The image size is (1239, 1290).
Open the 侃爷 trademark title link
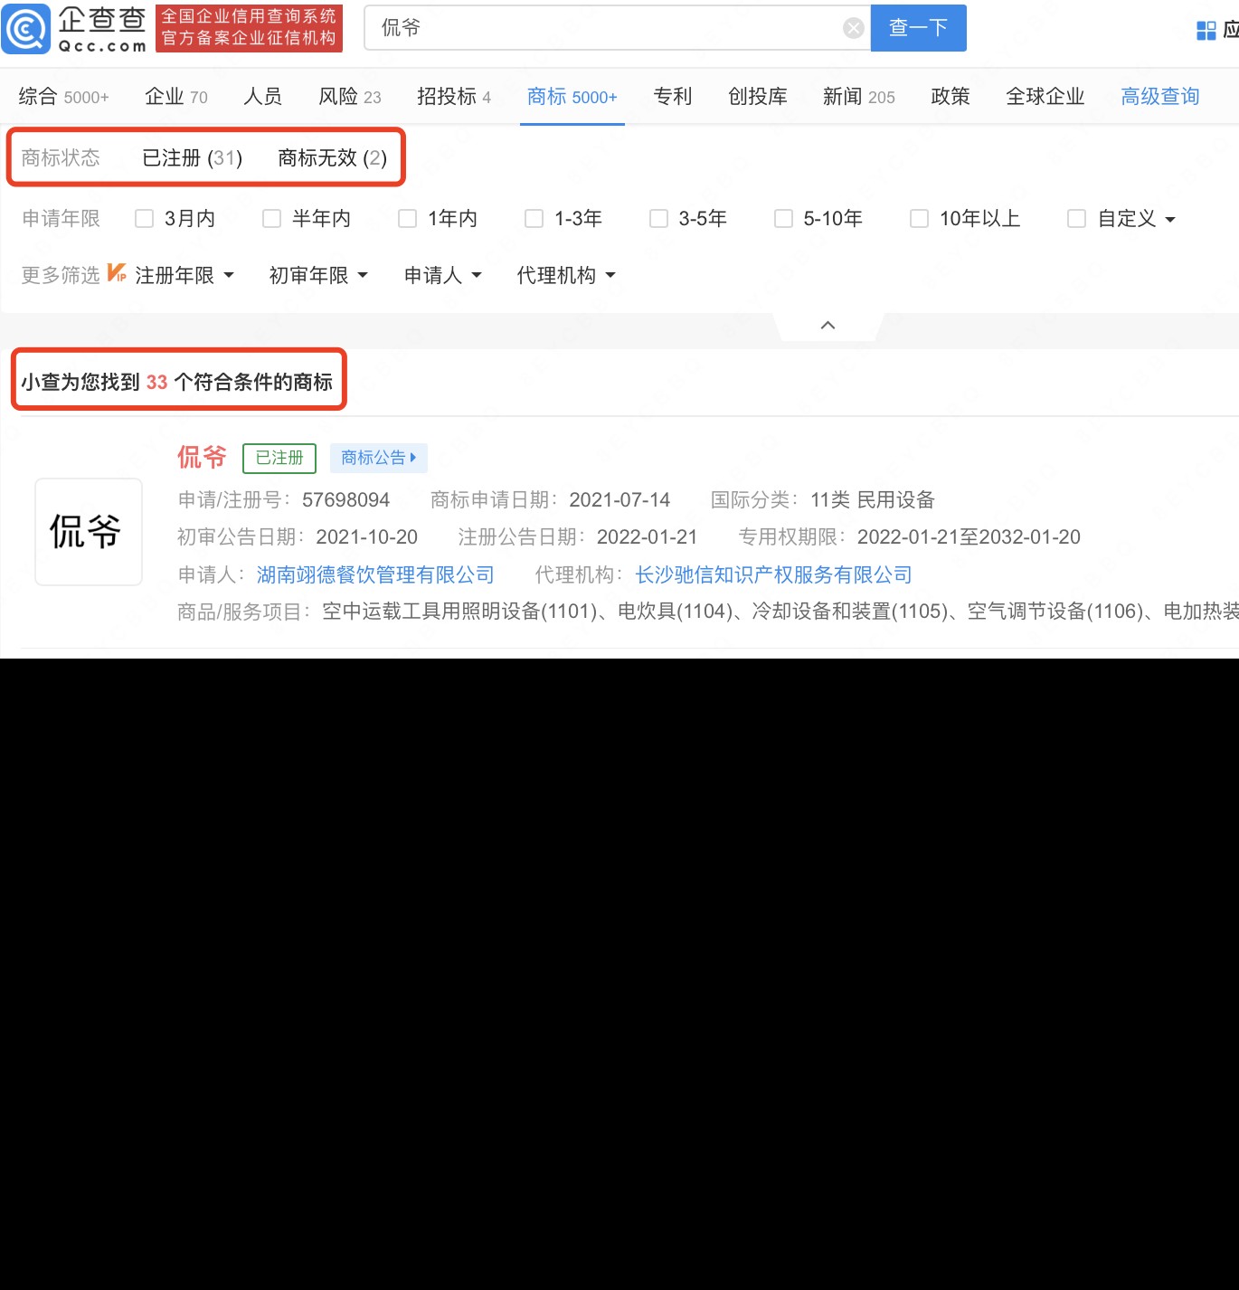pyautogui.click(x=202, y=457)
